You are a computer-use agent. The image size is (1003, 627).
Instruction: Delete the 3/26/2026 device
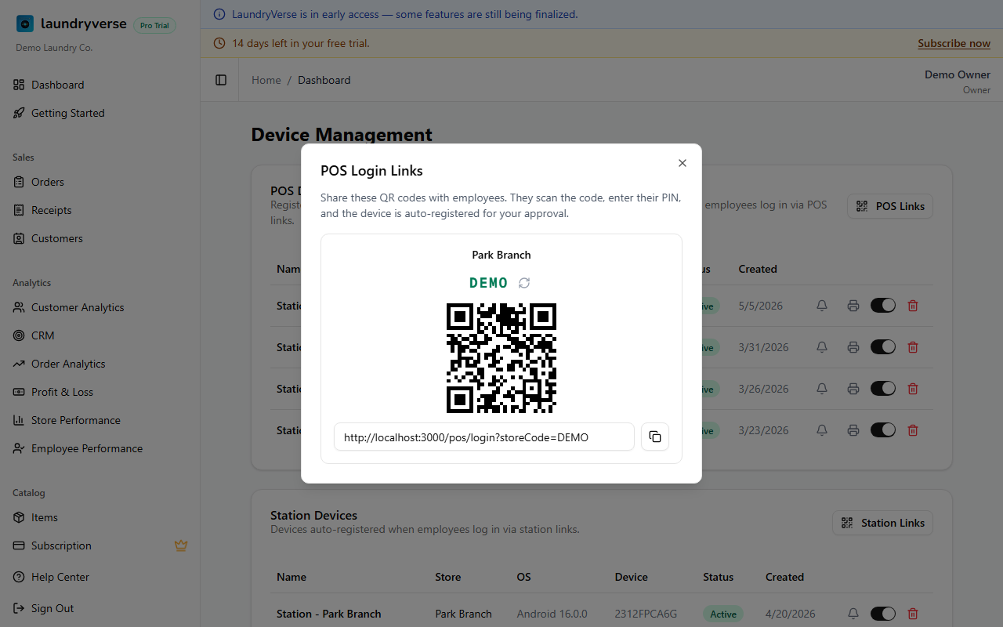click(x=913, y=389)
